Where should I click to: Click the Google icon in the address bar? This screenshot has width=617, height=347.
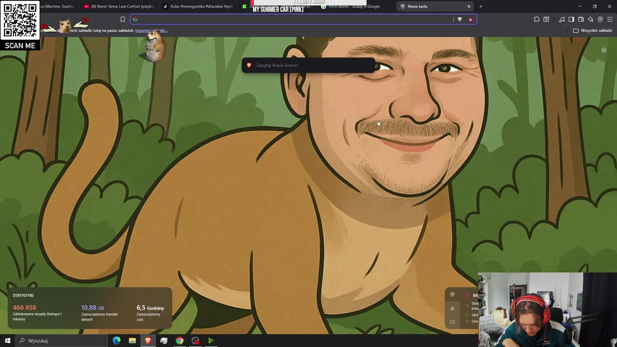click(x=135, y=19)
